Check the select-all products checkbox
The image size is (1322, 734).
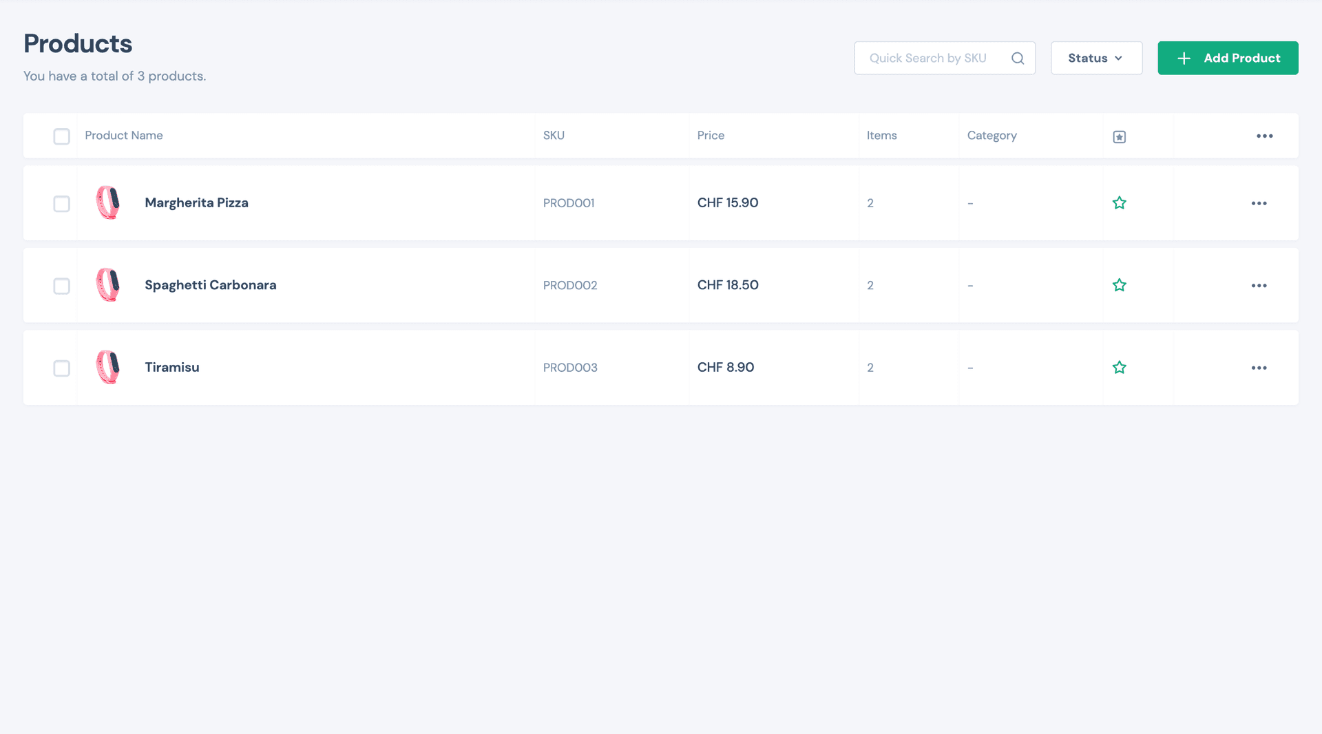[62, 136]
